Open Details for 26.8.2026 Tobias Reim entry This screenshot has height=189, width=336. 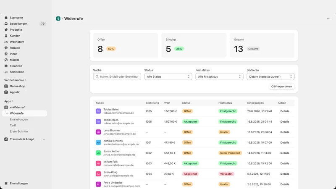click(285, 111)
